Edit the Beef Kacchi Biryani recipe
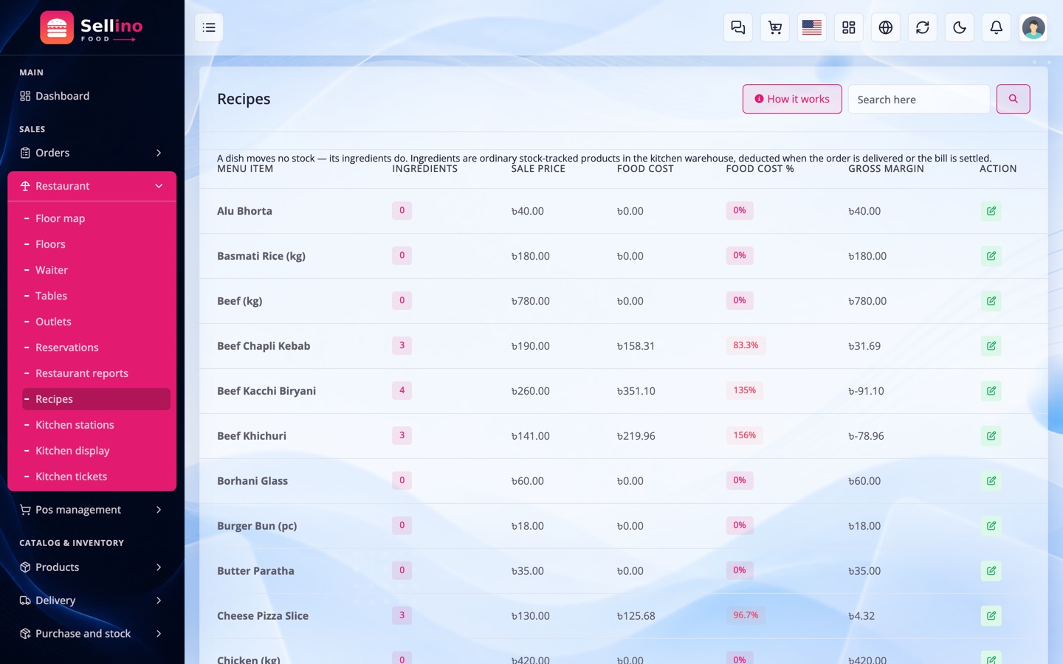The image size is (1063, 664). tap(991, 391)
